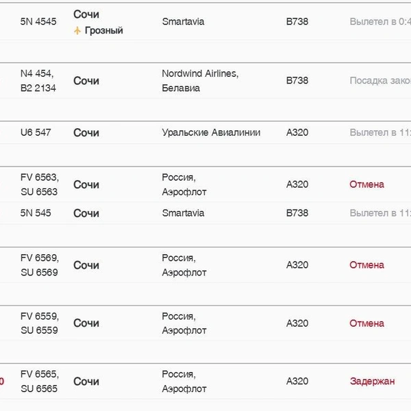
Task: Click flight number N4 454, B2 2134
Action: pyautogui.click(x=38, y=81)
